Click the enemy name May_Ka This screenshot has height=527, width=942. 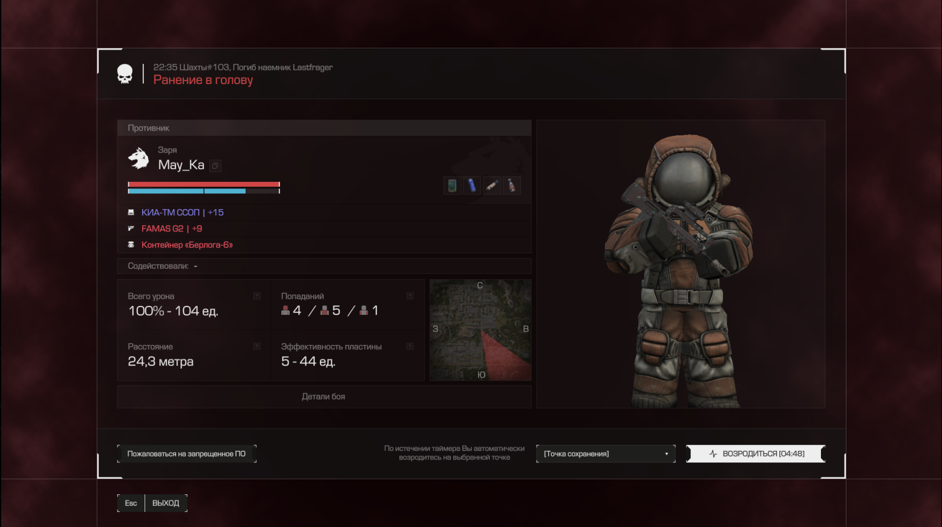point(182,165)
